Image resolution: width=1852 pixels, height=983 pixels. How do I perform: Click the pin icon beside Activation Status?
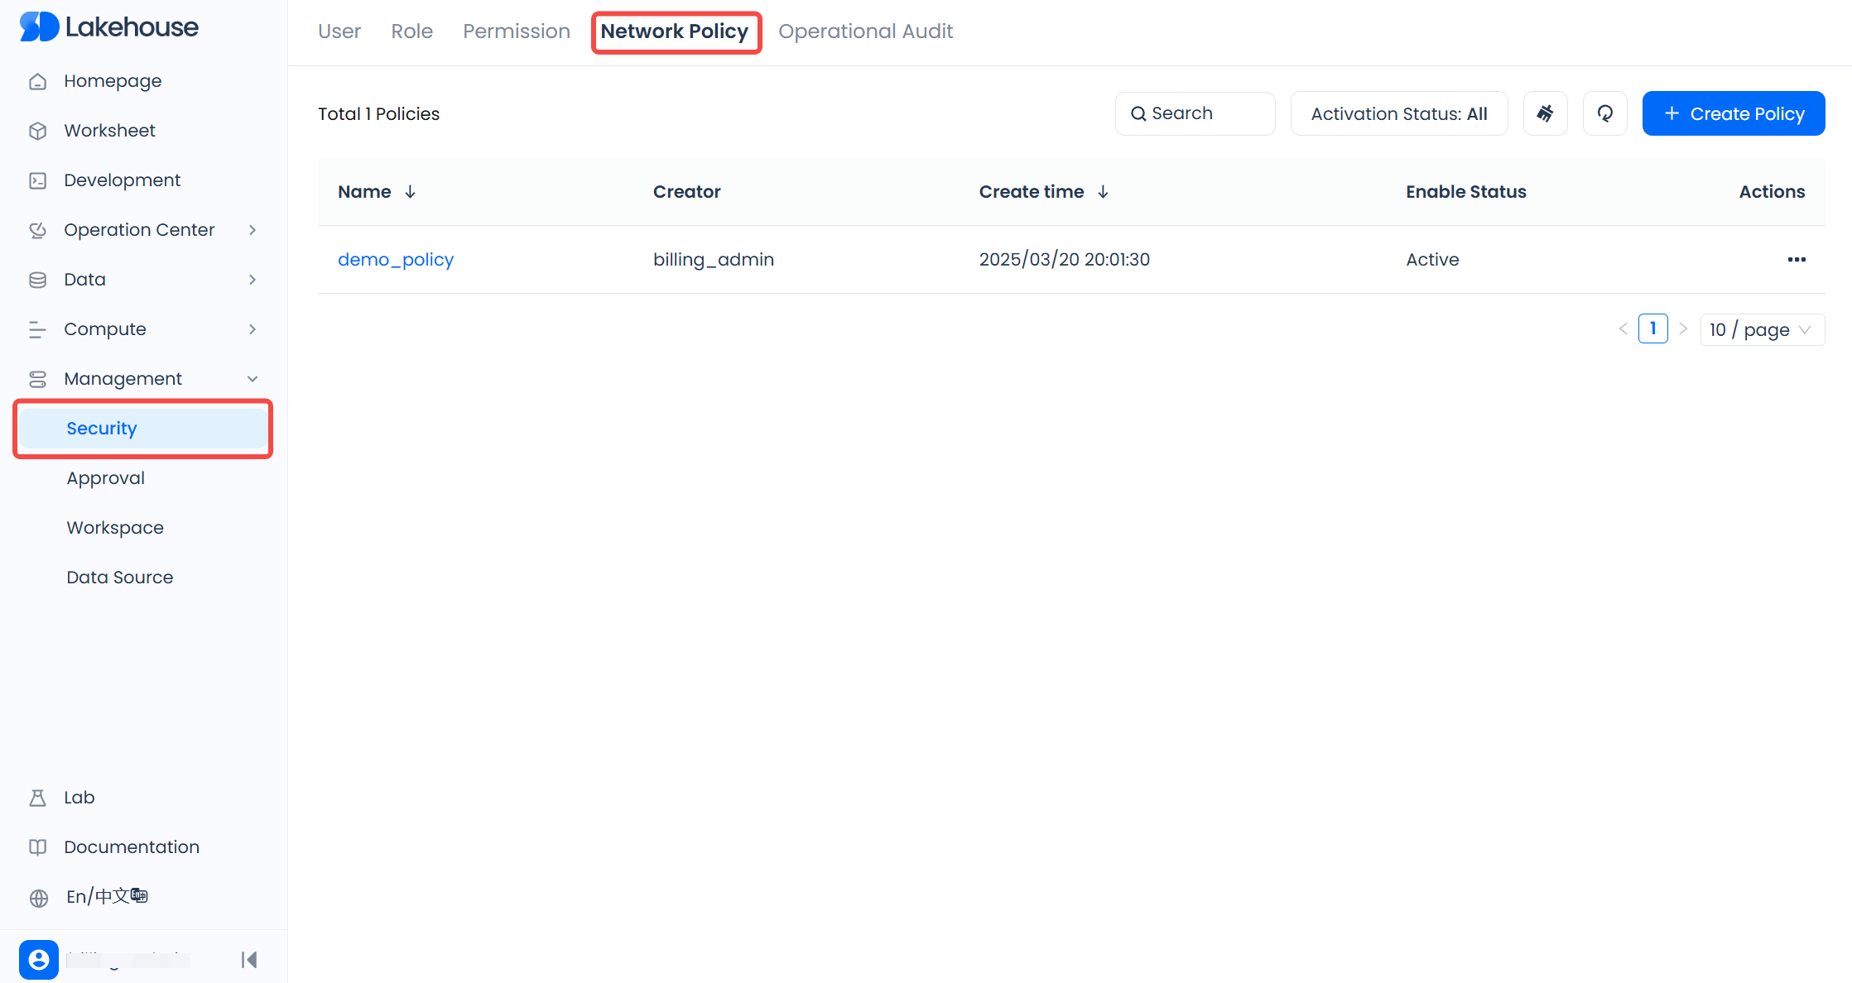[x=1545, y=113]
